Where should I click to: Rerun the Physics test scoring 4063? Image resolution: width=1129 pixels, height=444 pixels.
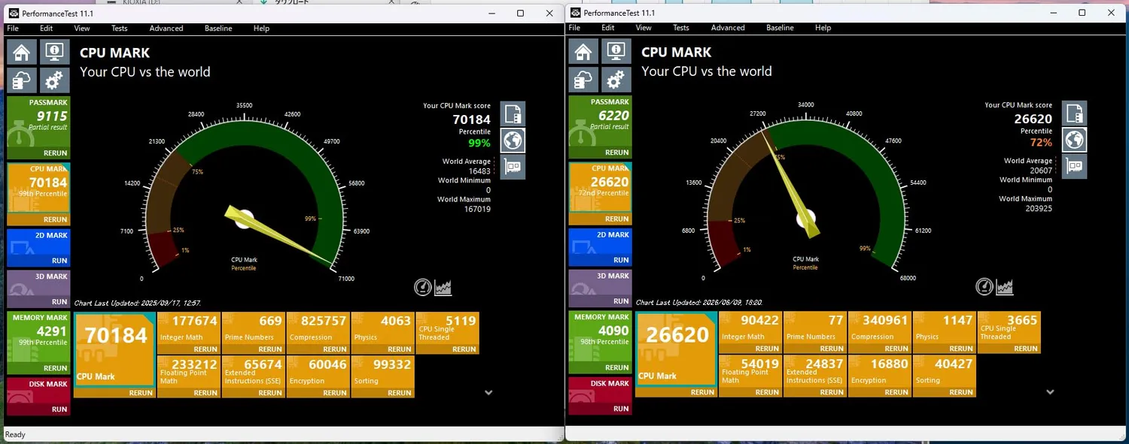click(x=400, y=349)
